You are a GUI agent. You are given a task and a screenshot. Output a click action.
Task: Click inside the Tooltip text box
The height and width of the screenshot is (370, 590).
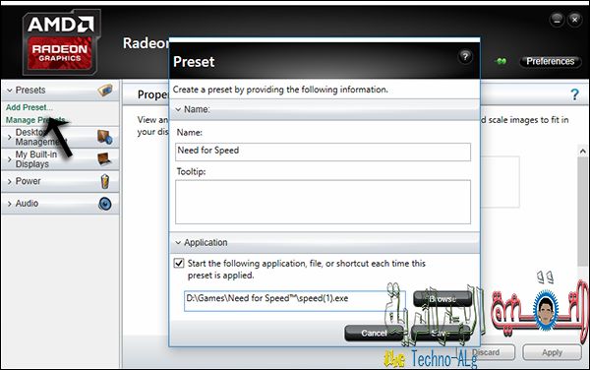323,202
